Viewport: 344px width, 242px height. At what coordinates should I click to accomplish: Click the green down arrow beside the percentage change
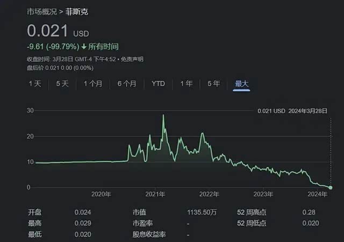click(84, 47)
